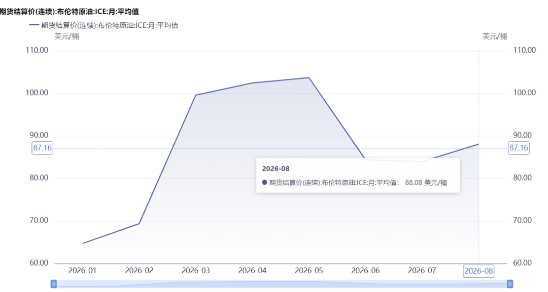Select the 2026-05 x-axis label
Screen dimensions: 548x292
click(309, 271)
